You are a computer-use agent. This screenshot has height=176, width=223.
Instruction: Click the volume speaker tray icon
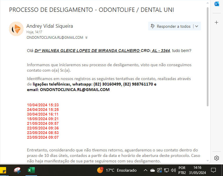[x=173, y=170]
